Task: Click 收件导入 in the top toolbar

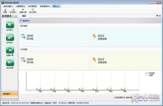Action: click(x=13, y=11)
